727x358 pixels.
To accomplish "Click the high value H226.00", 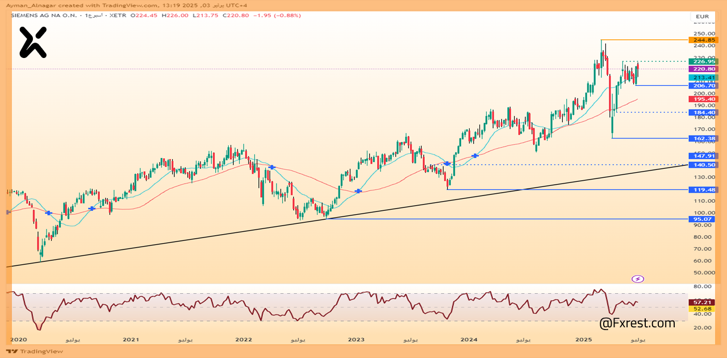I will click(x=175, y=15).
